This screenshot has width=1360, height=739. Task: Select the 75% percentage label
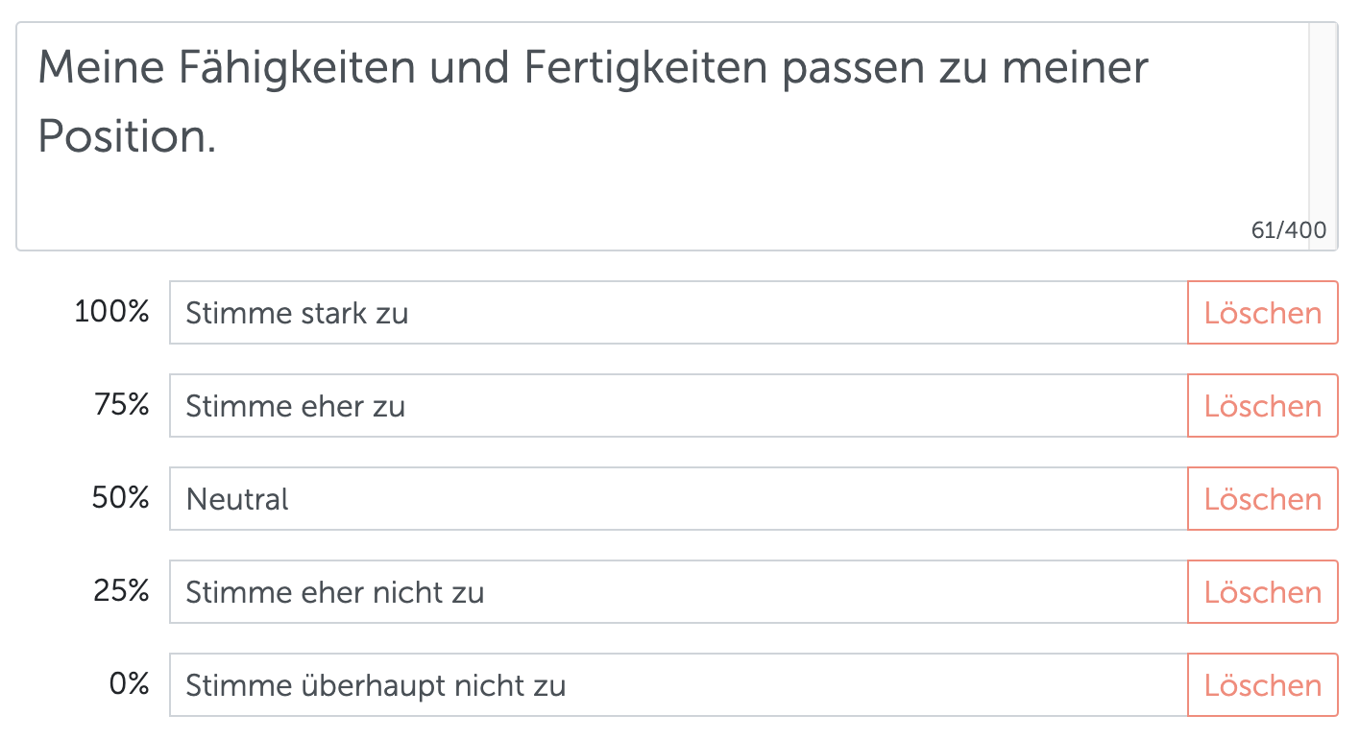click(x=123, y=405)
